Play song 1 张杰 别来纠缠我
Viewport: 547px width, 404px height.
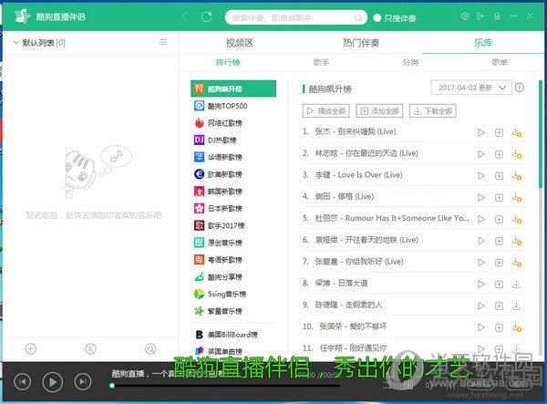click(x=481, y=132)
